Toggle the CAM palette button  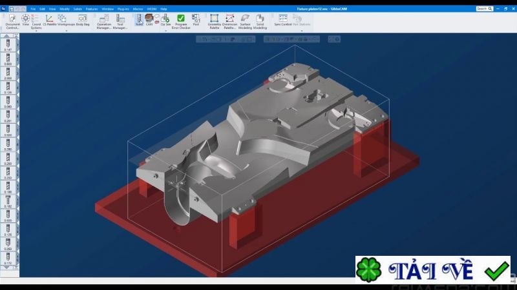tap(149, 20)
